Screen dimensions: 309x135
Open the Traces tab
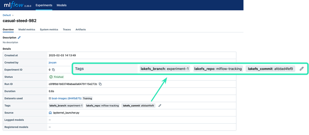tap(67, 30)
